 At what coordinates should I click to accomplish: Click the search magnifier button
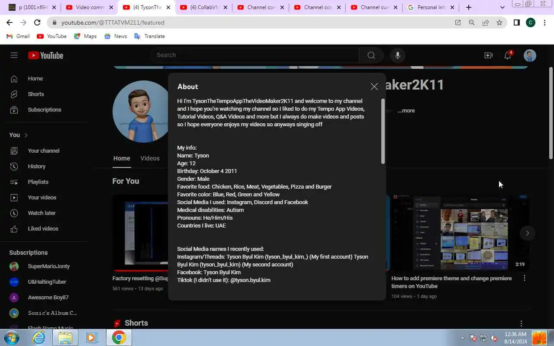coord(371,55)
